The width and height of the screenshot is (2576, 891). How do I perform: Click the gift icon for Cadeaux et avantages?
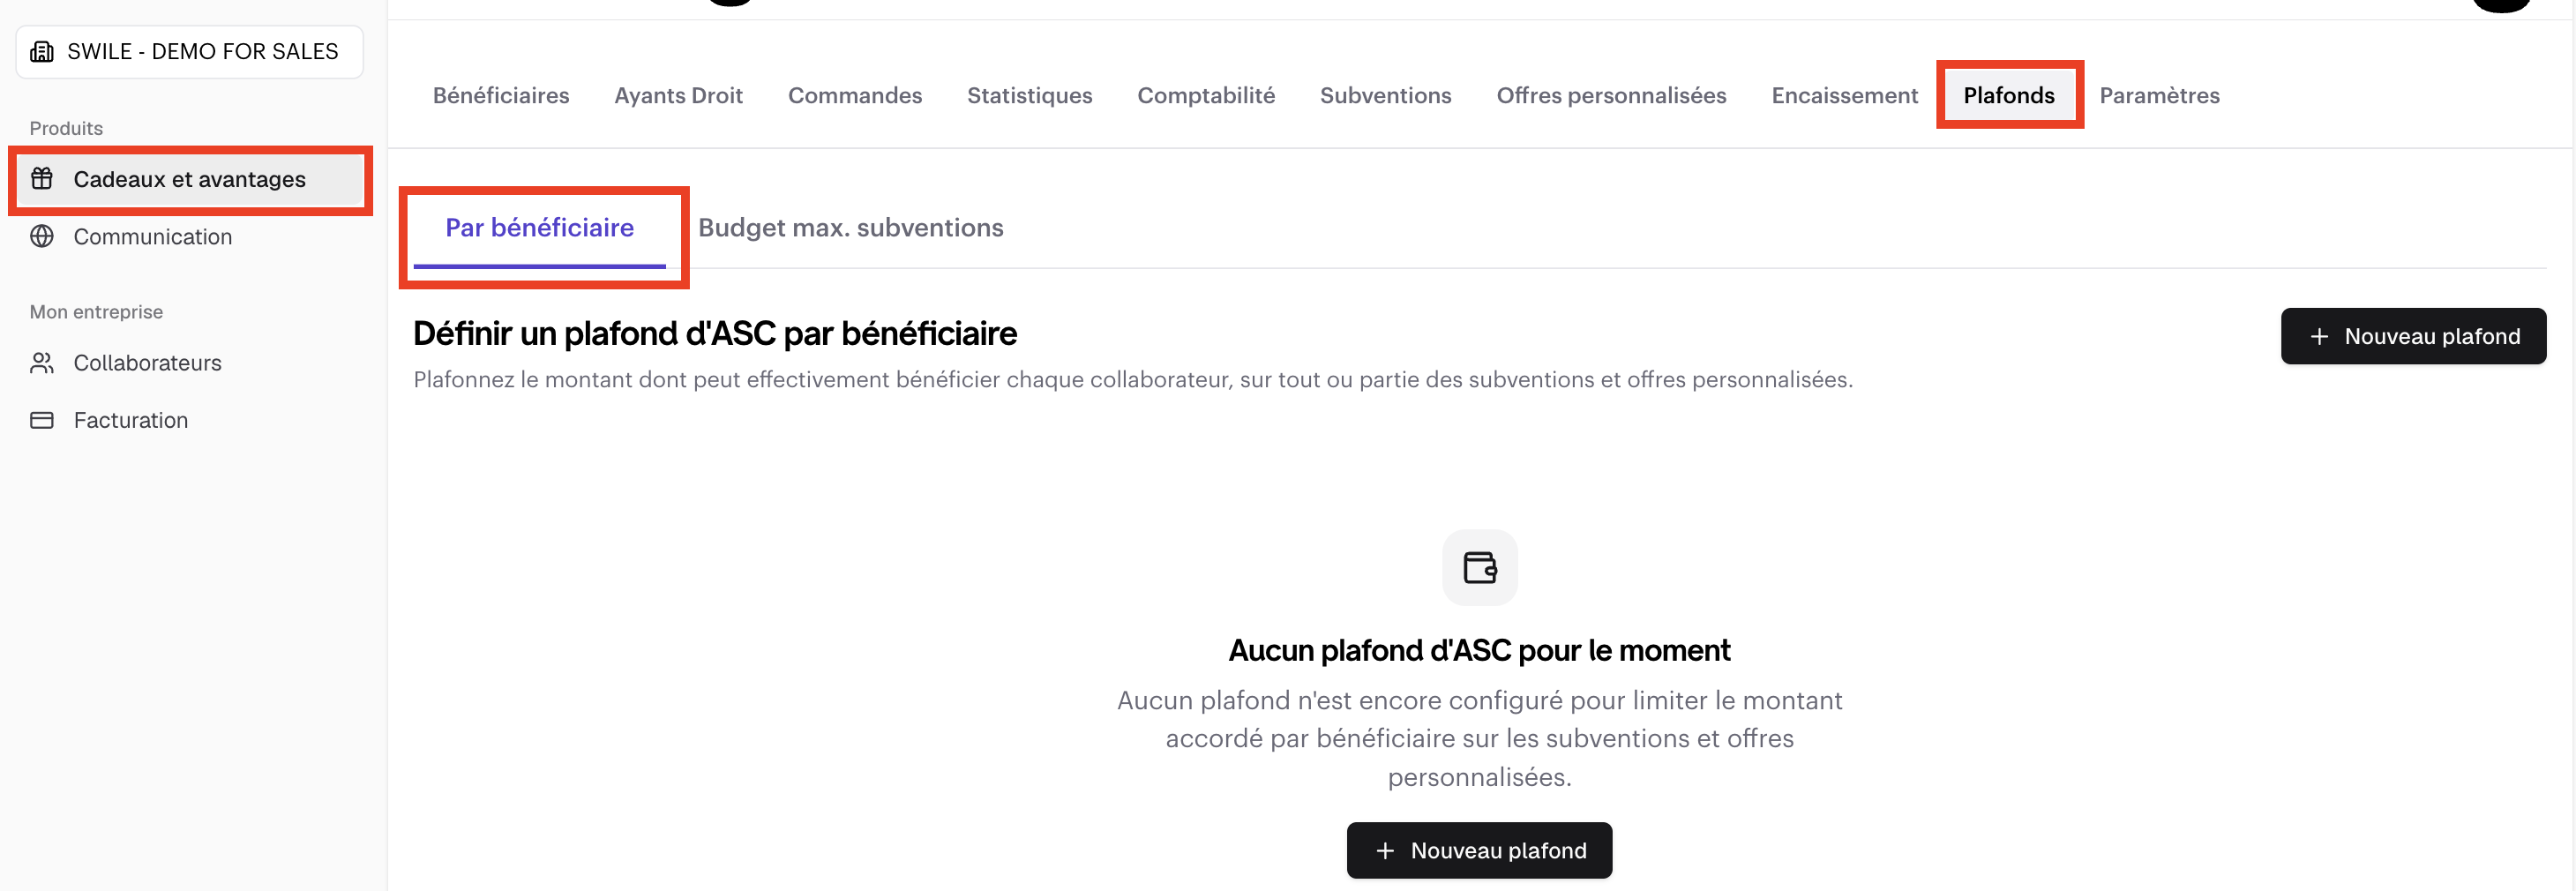point(42,179)
